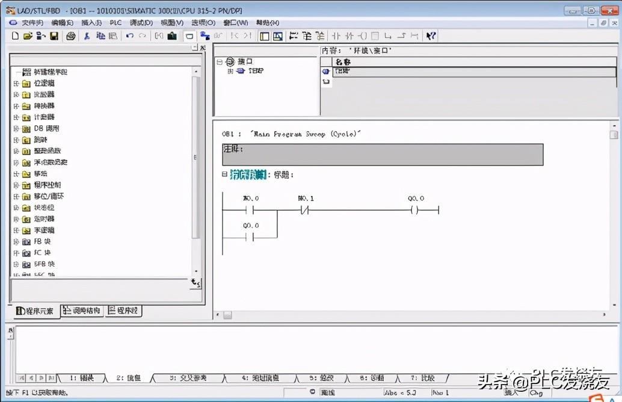This screenshot has height=402, width=622.
Task: Insert a normally open contact from toolbar
Action: (336, 36)
